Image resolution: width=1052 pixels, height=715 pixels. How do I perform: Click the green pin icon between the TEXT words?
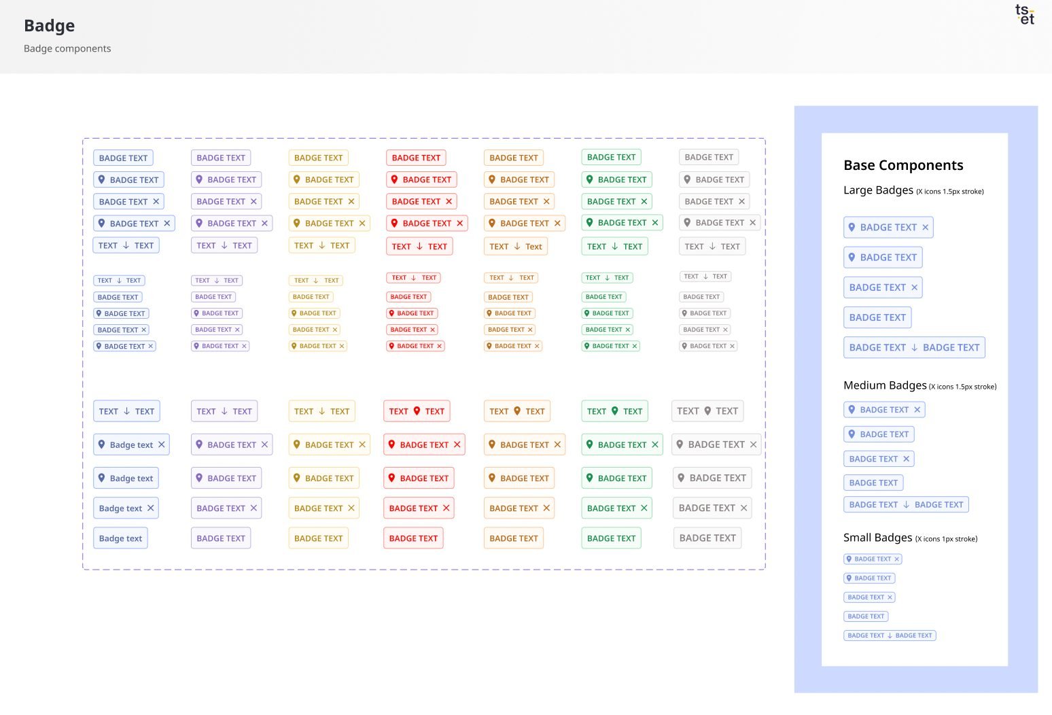pos(615,411)
